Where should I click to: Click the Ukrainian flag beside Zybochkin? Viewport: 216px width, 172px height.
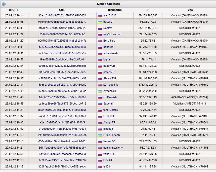(100, 91)
